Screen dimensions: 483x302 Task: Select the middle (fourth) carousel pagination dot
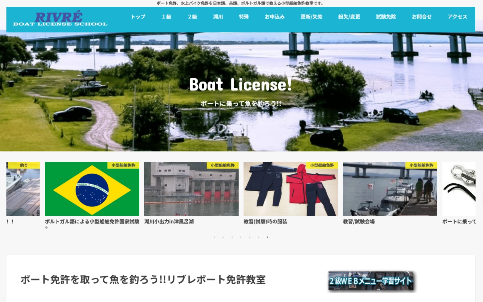[x=241, y=237]
